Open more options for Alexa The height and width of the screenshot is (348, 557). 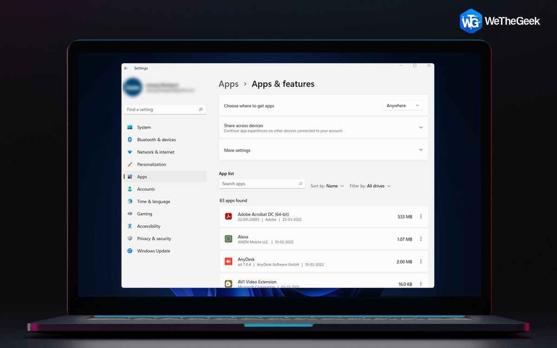(x=421, y=239)
